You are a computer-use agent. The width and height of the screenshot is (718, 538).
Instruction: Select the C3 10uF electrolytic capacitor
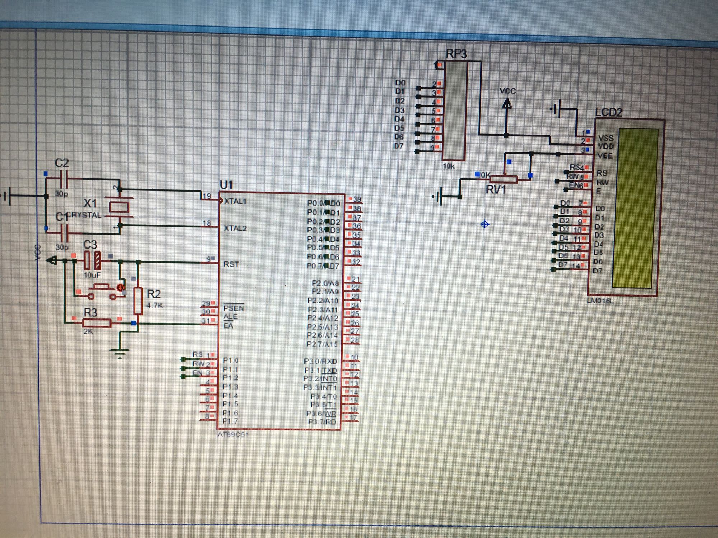pyautogui.click(x=92, y=261)
